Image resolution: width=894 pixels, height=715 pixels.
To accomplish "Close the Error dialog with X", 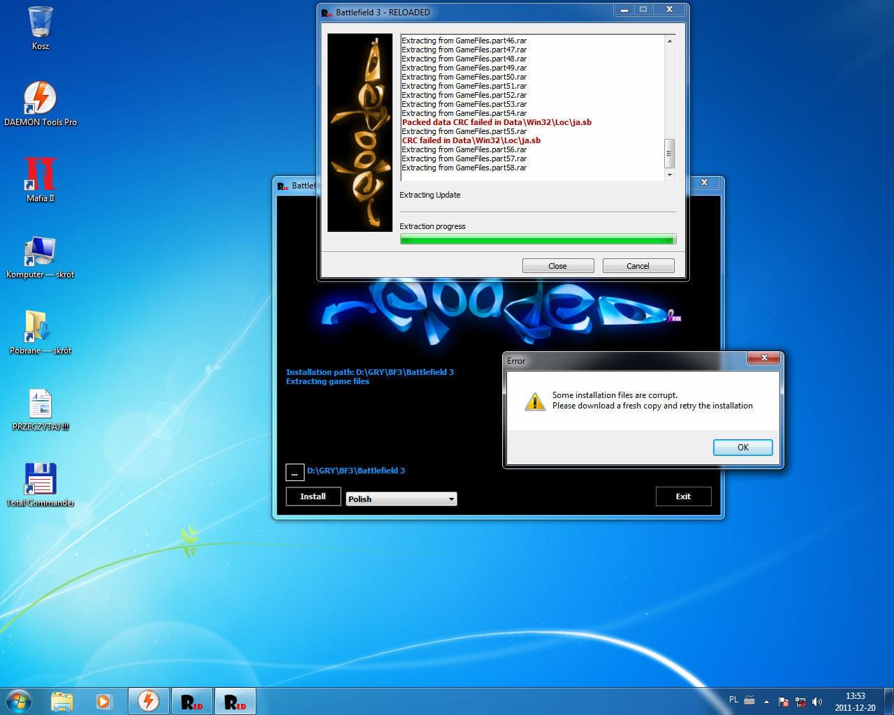I will click(764, 357).
